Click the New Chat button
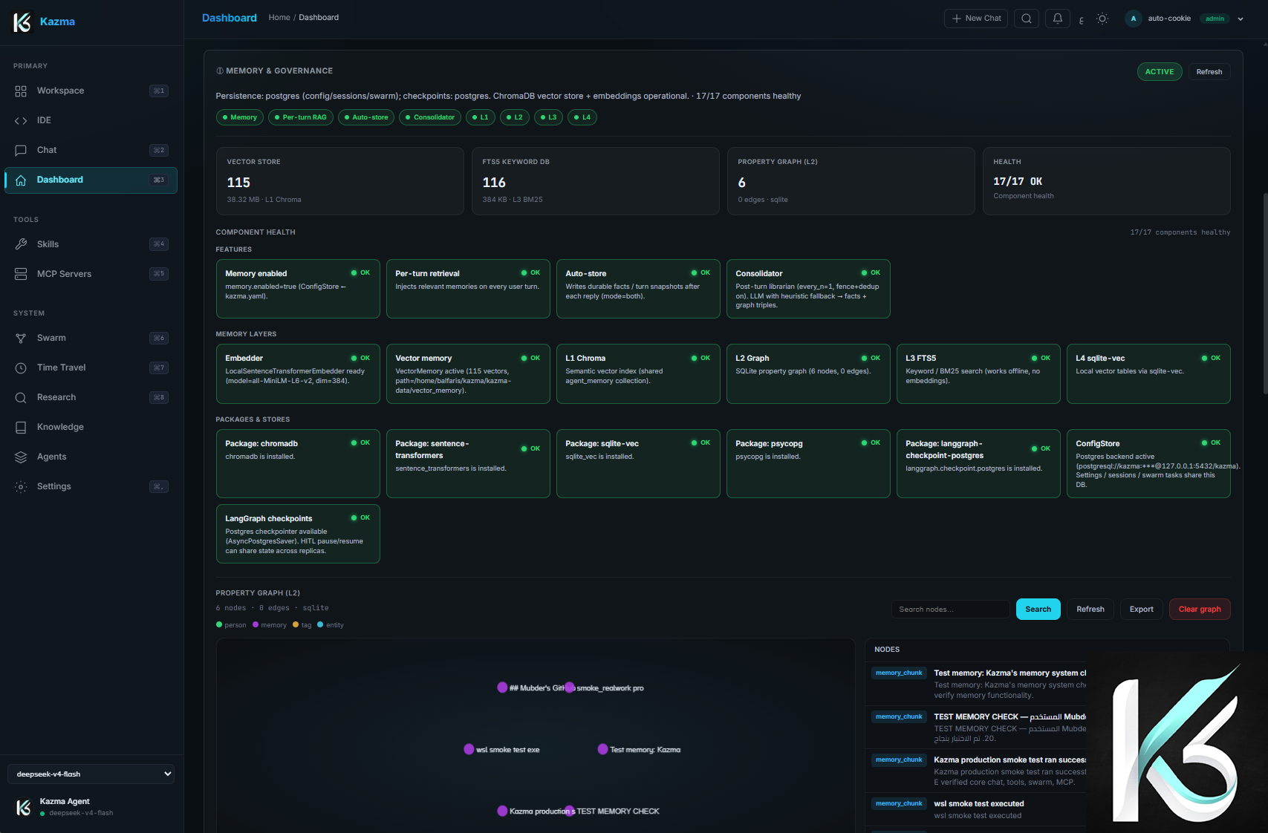 pyautogui.click(x=976, y=19)
